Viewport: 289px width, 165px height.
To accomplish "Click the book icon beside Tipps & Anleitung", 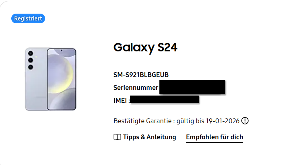I will (117, 137).
